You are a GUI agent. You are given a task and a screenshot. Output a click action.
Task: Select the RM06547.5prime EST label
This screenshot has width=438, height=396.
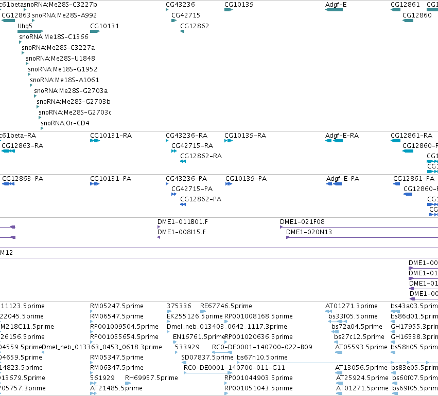117,316
